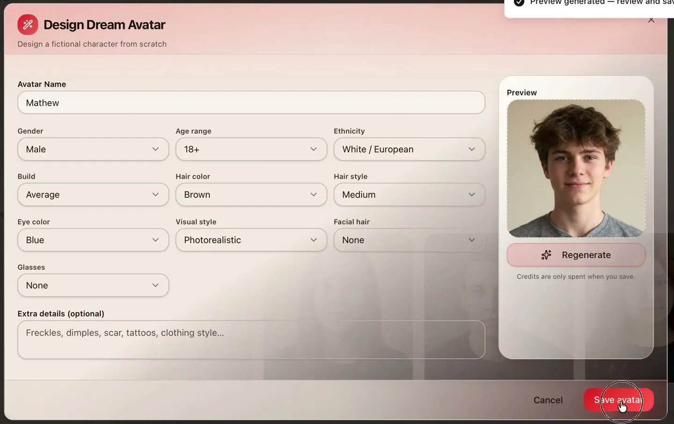Click the sparkle icon on Regenerate
Viewport: 674px width, 424px height.
[546, 255]
